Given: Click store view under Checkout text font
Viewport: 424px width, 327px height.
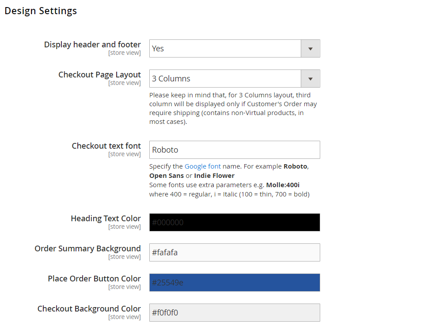Looking at the screenshot, I should pyautogui.click(x=125, y=154).
